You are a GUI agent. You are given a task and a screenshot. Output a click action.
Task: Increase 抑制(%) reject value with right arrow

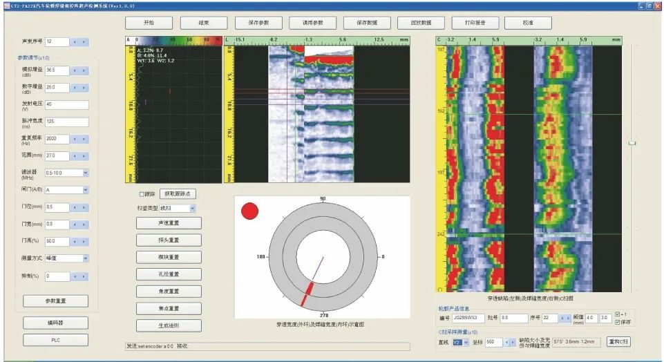pos(84,276)
